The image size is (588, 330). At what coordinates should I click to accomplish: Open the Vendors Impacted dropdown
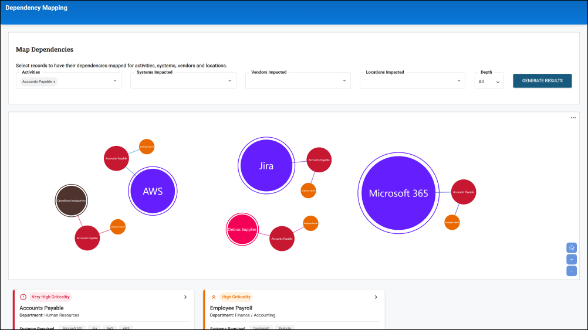click(344, 81)
